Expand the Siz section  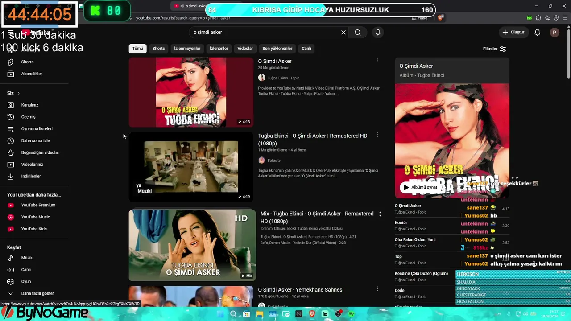point(13,93)
